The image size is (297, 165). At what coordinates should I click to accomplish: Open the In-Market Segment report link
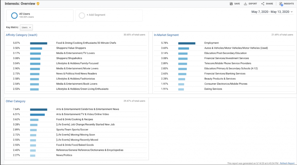(x=167, y=35)
